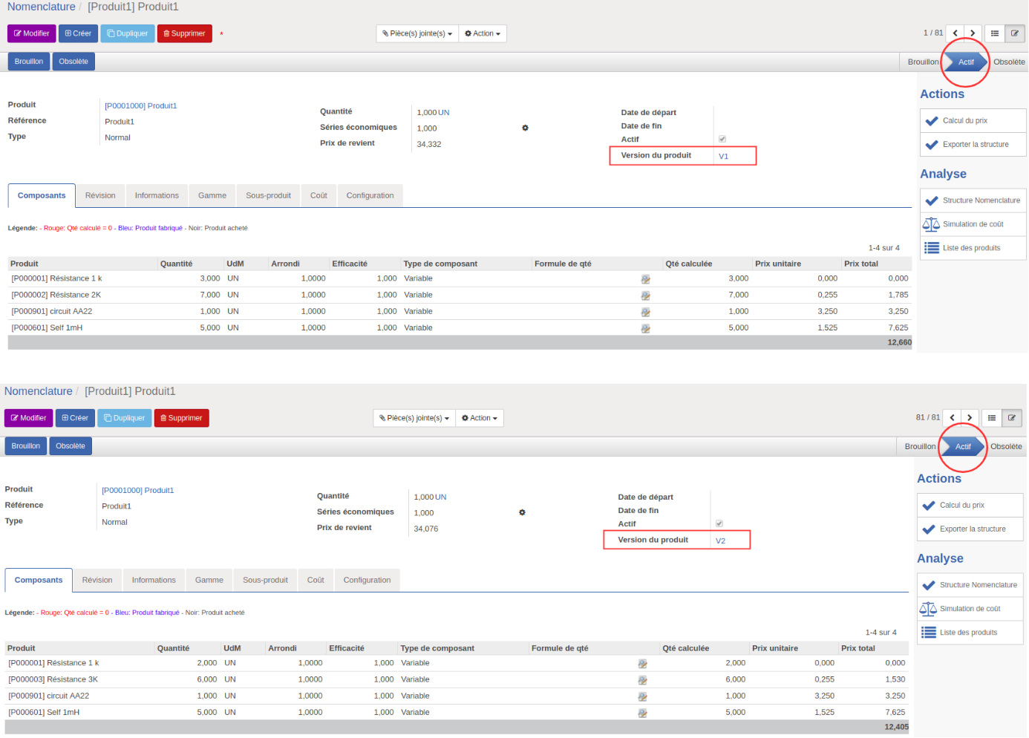Click the cost price value 34,332

coord(429,144)
